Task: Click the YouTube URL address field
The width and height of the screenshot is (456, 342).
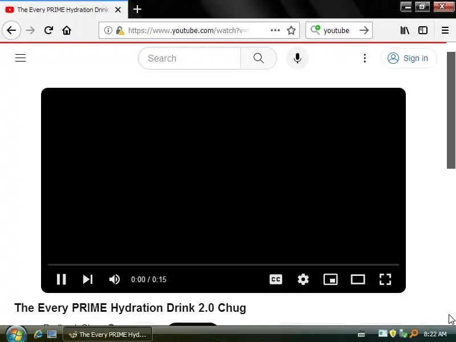Action: [x=189, y=30]
